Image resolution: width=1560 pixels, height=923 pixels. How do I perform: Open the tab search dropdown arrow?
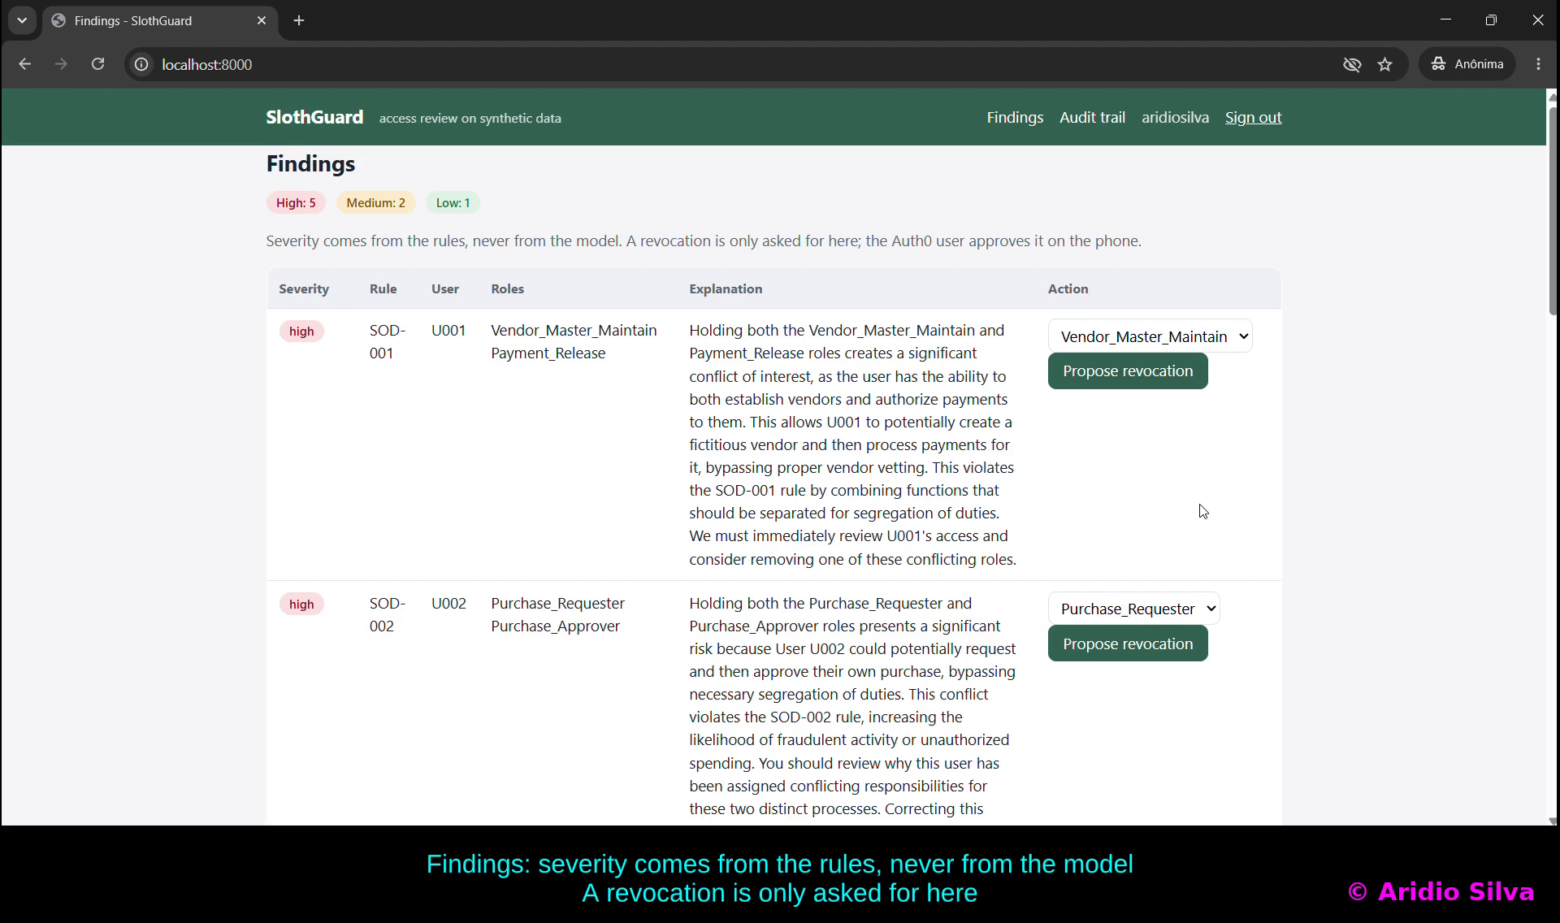22,20
